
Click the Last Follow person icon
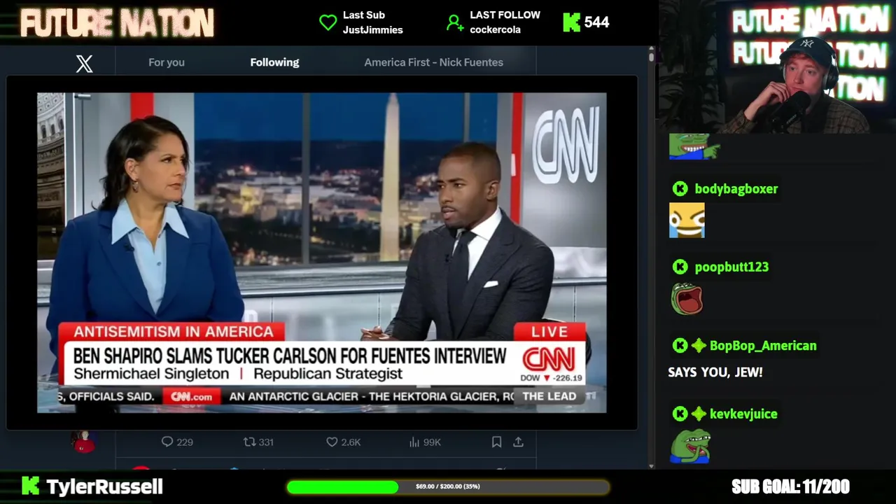455,23
